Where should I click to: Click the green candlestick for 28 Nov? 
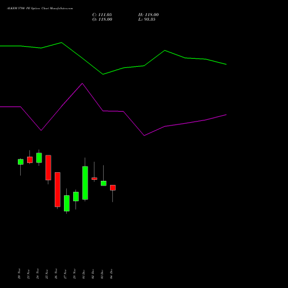pos(76,196)
